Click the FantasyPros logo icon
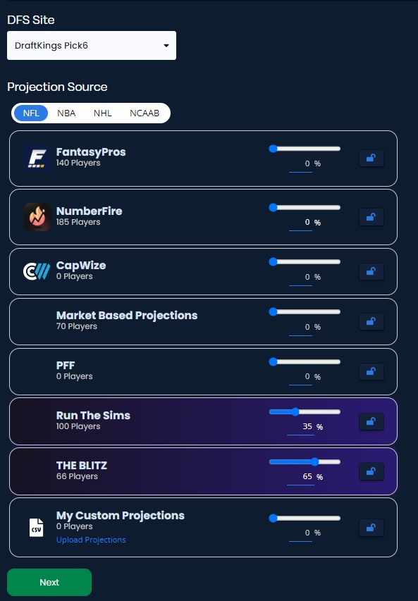This screenshot has width=418, height=601. (37, 158)
